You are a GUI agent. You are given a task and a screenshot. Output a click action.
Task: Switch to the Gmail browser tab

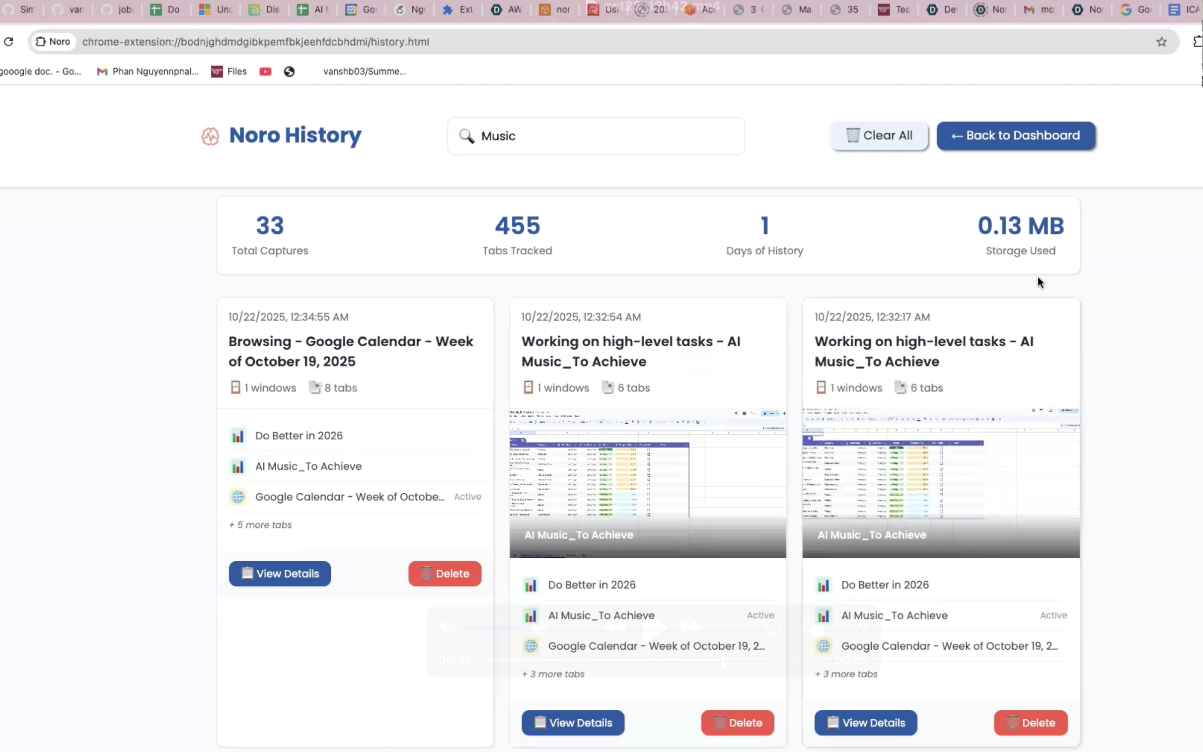tap(1040, 9)
